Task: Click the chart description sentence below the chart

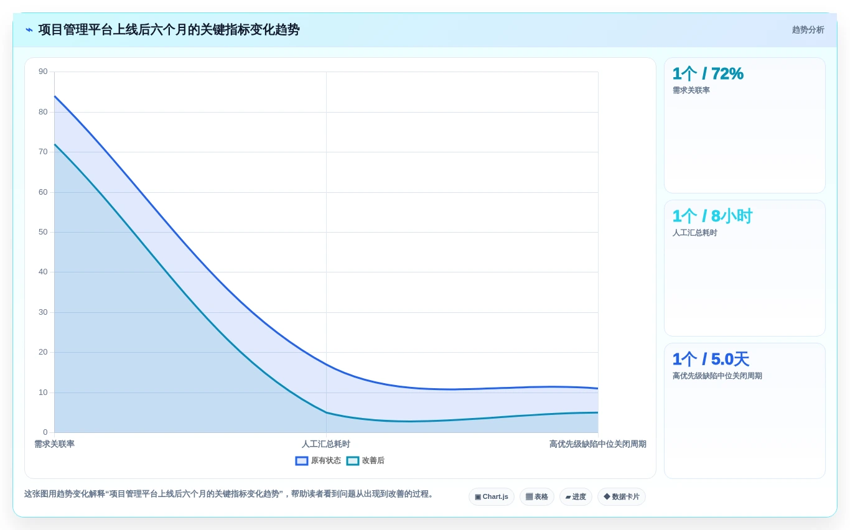Action: coord(230,494)
